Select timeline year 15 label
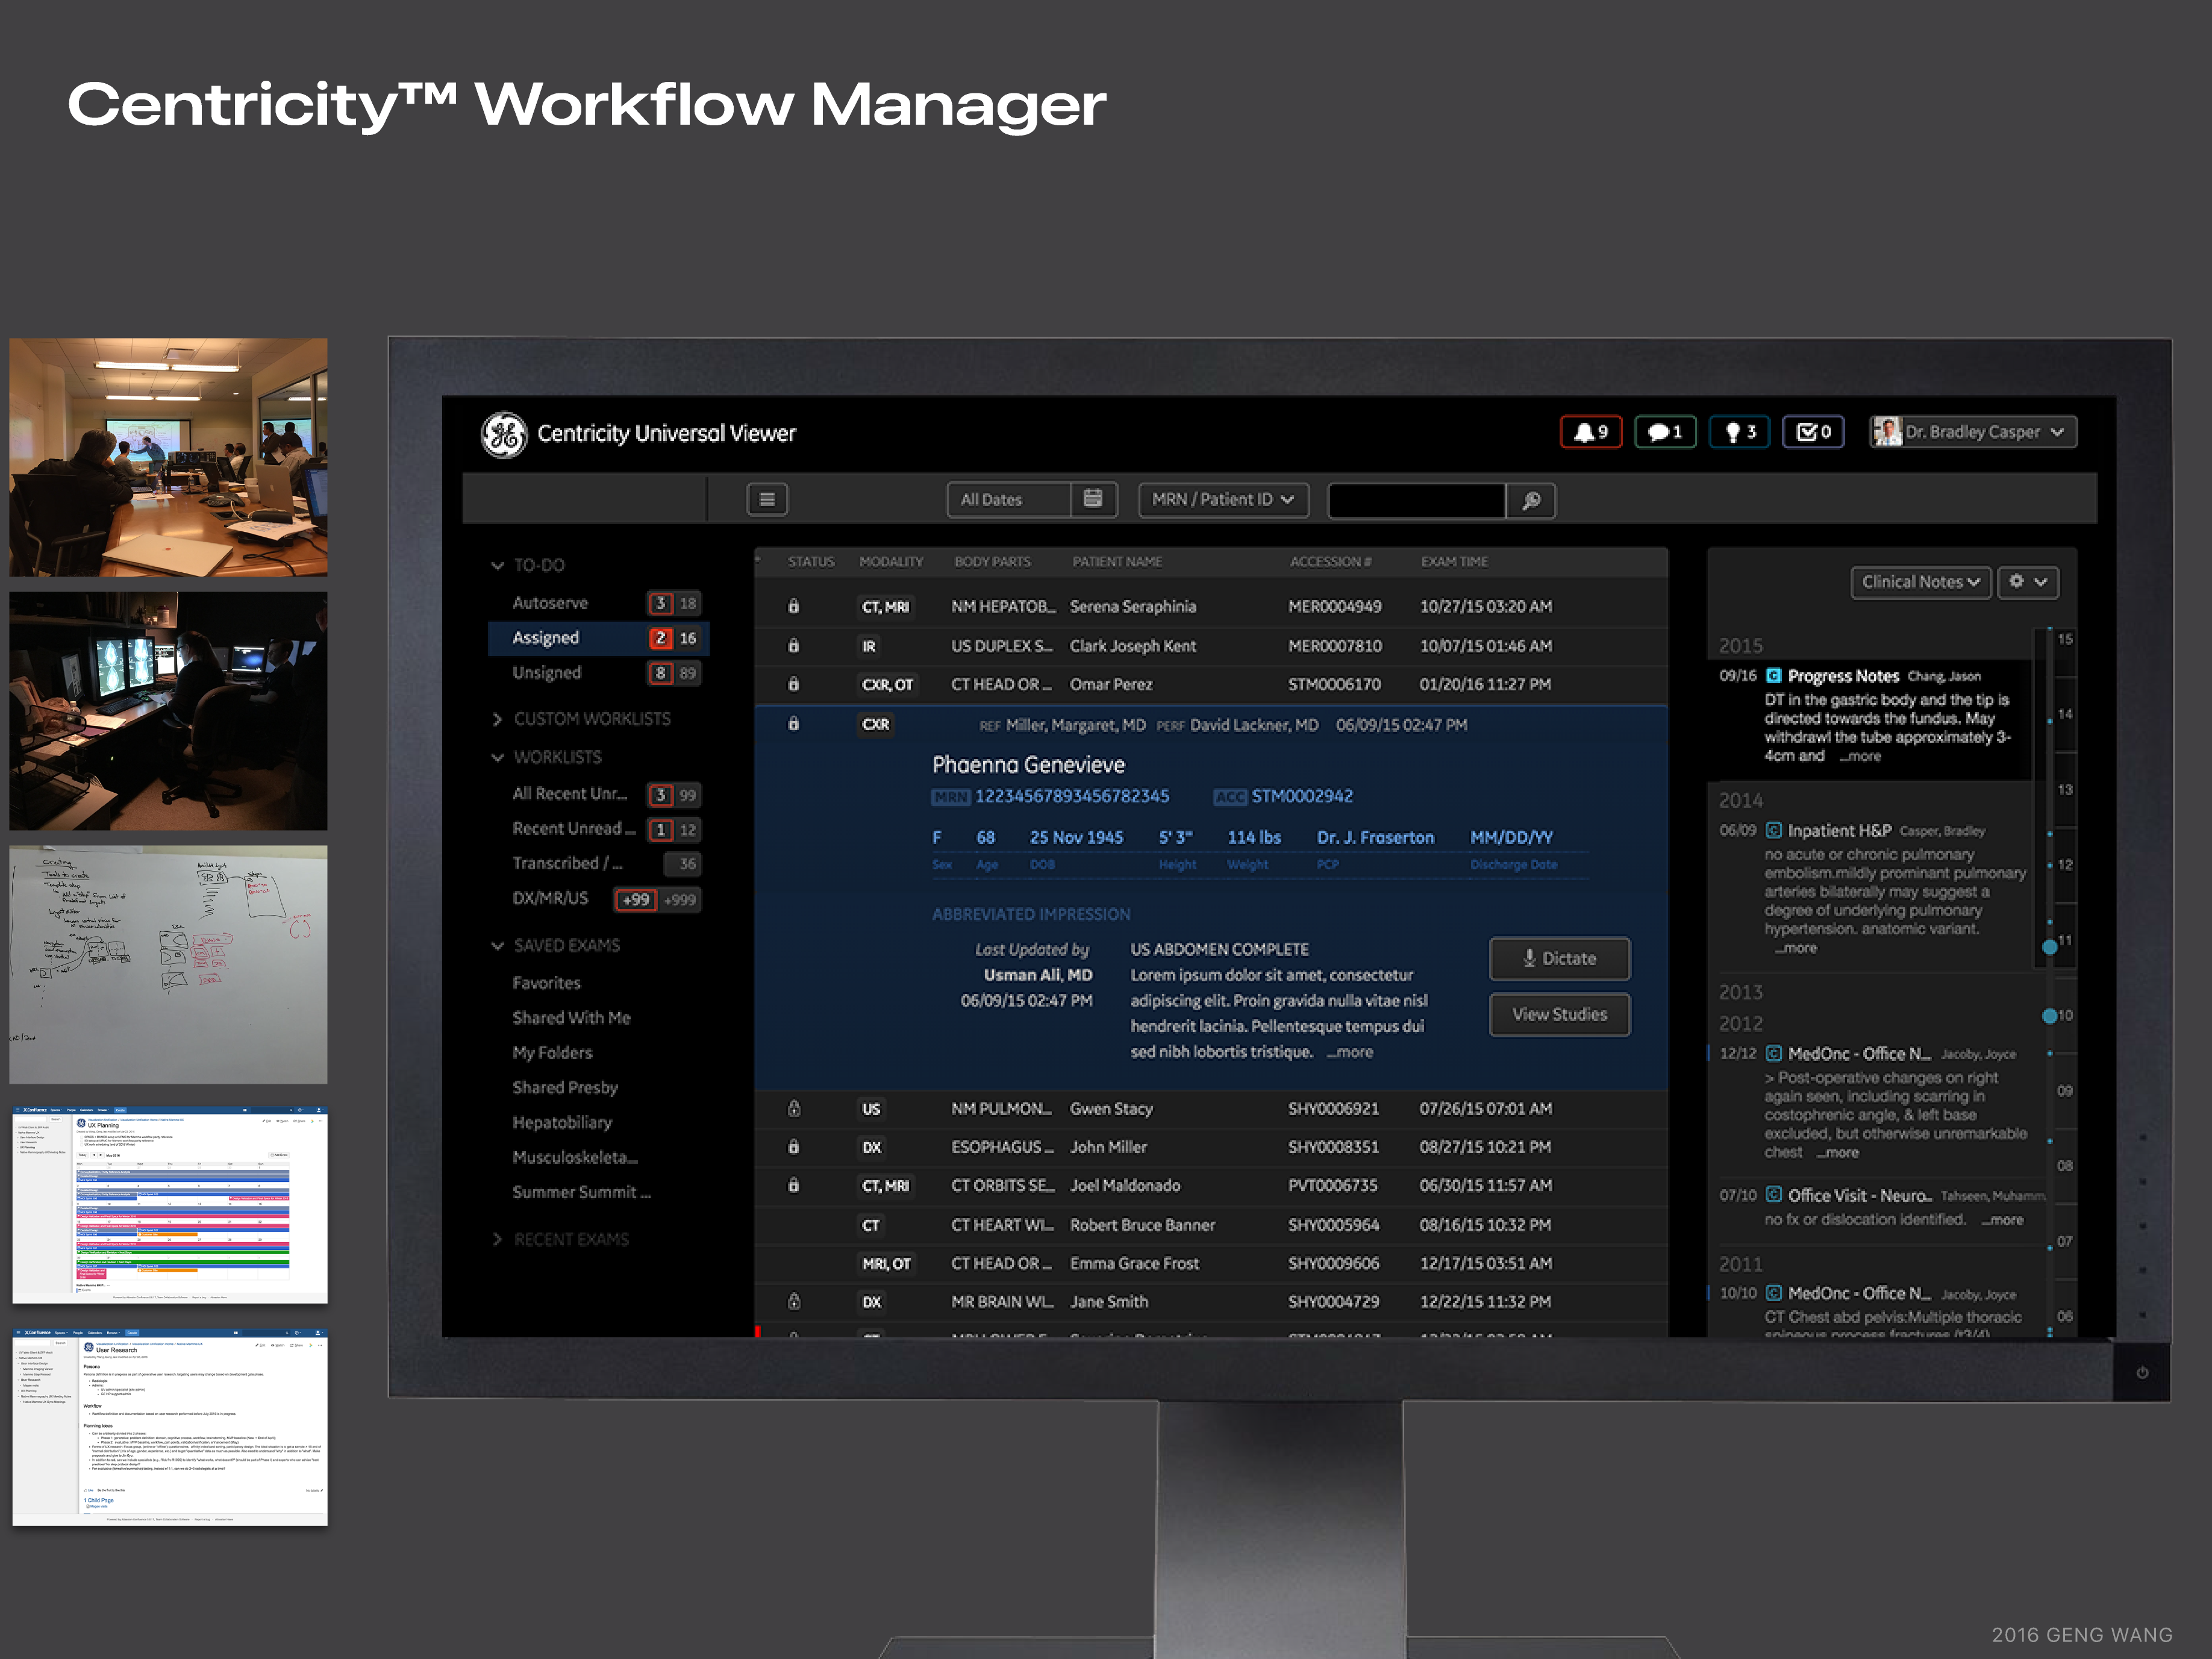This screenshot has width=2212, height=1659. point(2065,639)
